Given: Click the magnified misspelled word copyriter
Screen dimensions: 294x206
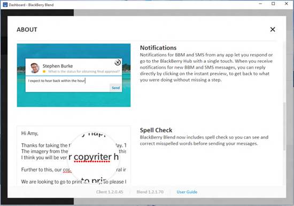Looking at the screenshot, I should (x=92, y=157).
